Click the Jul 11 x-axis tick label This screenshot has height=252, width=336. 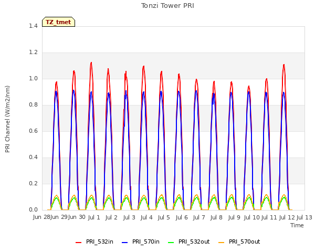269,217
